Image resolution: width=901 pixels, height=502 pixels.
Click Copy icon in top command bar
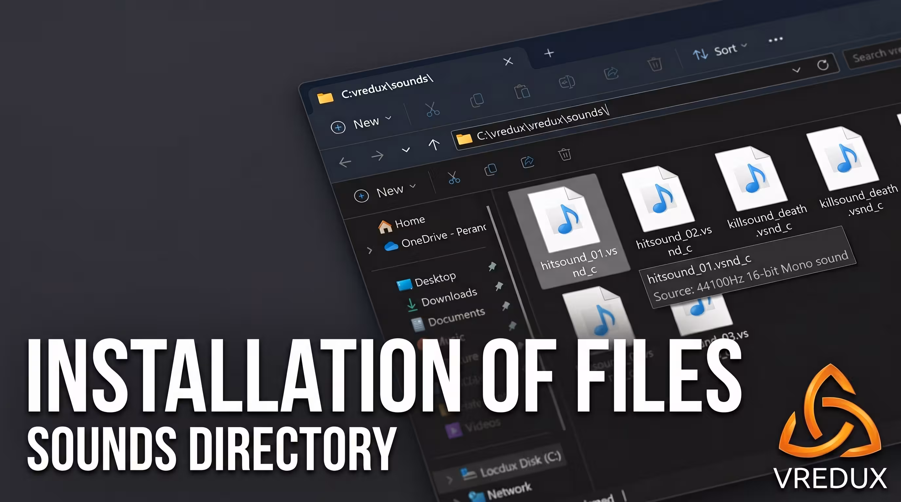[477, 100]
